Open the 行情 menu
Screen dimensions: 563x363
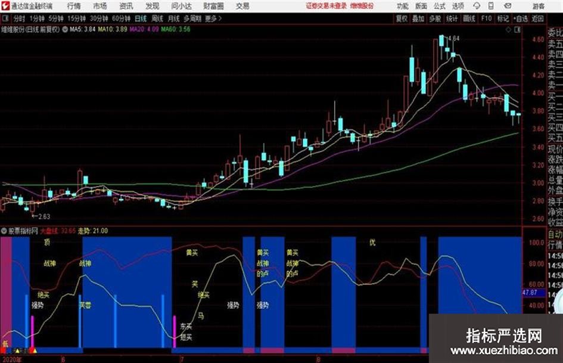74,6
